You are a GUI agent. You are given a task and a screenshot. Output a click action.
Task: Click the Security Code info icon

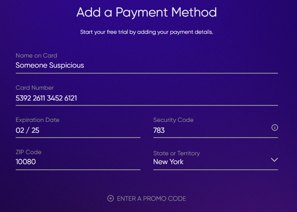point(275,128)
